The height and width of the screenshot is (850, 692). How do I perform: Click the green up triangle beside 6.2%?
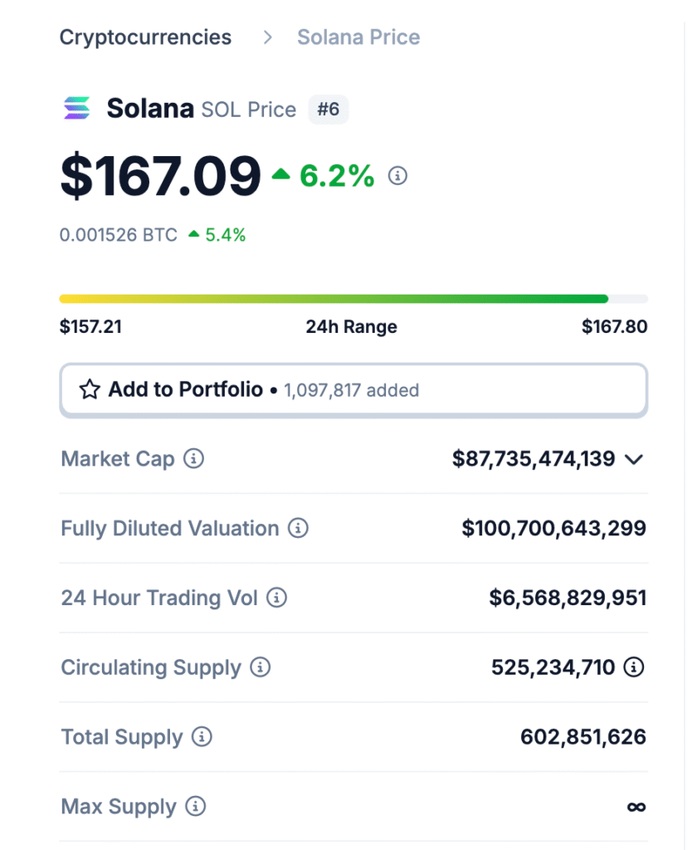click(280, 174)
